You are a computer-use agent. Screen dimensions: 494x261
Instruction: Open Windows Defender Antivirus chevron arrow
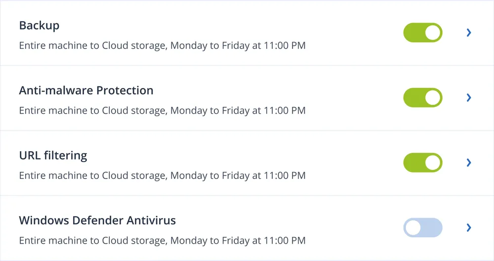click(x=469, y=227)
